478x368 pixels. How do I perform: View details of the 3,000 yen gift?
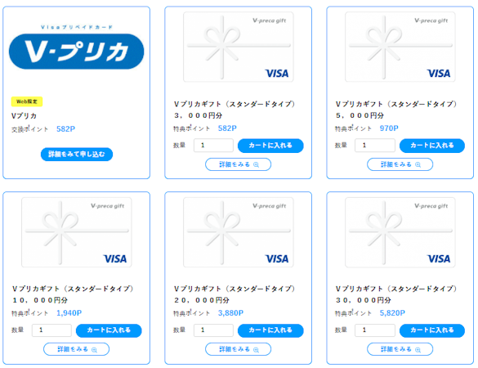(x=238, y=164)
